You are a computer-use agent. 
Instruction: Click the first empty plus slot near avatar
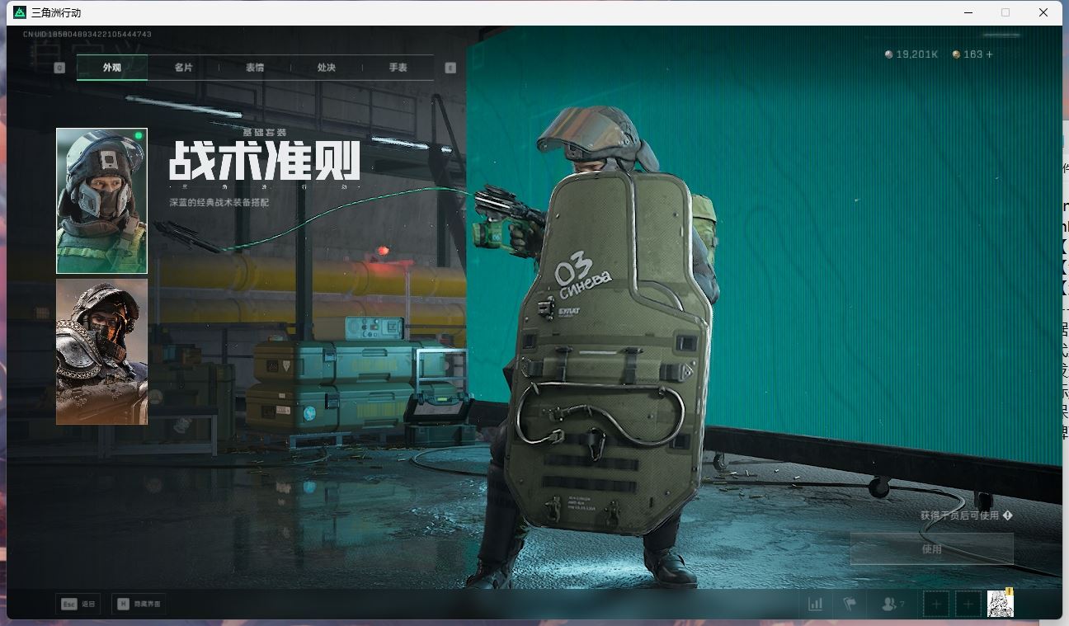coord(935,603)
